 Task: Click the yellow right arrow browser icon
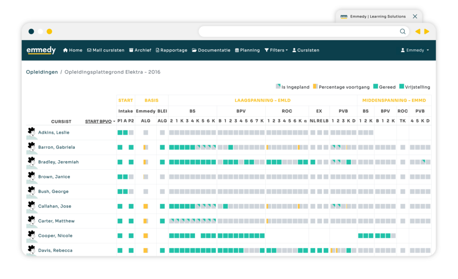tap(427, 31)
